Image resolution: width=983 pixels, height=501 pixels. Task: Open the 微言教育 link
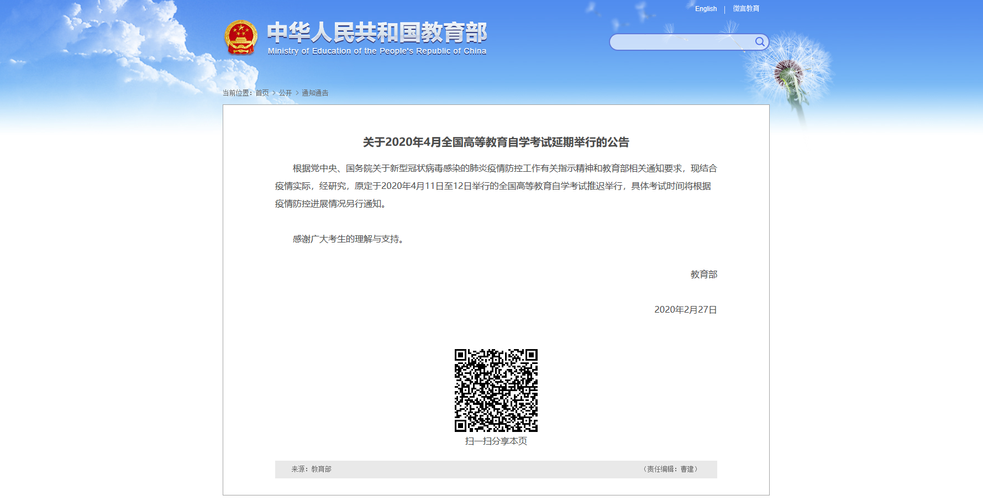coord(746,9)
